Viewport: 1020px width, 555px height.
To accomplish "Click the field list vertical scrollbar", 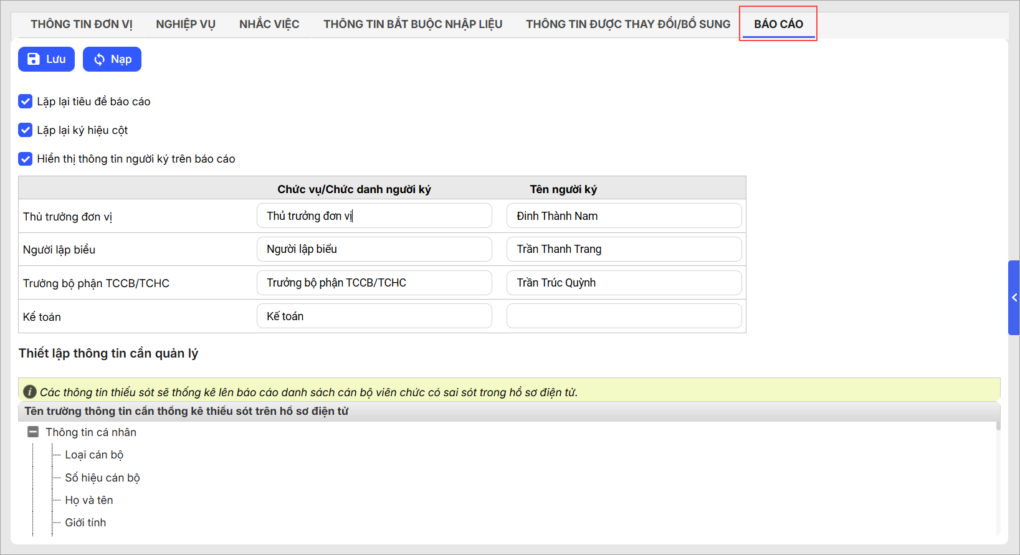I will tap(998, 480).
